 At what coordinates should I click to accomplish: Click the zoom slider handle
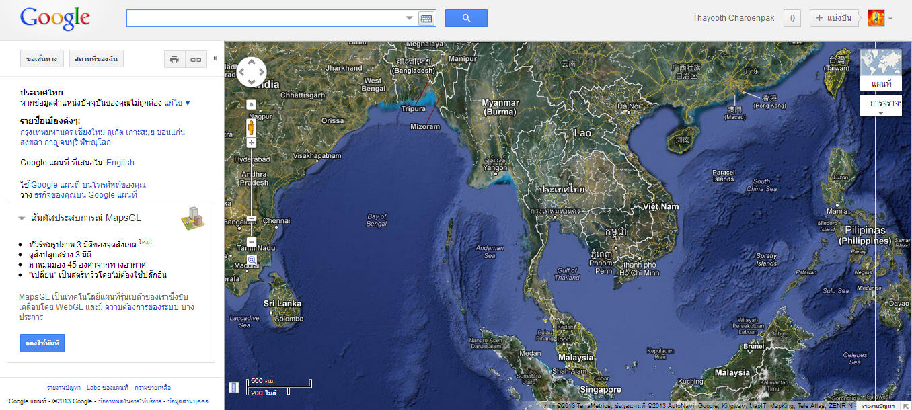(x=252, y=218)
